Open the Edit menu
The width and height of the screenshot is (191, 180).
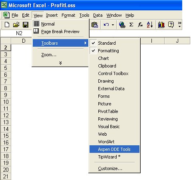point(26,15)
